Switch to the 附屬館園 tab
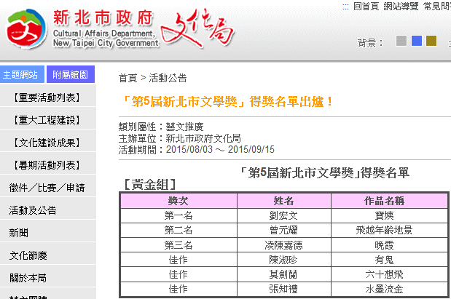The width and height of the screenshot is (451, 299). (x=71, y=74)
